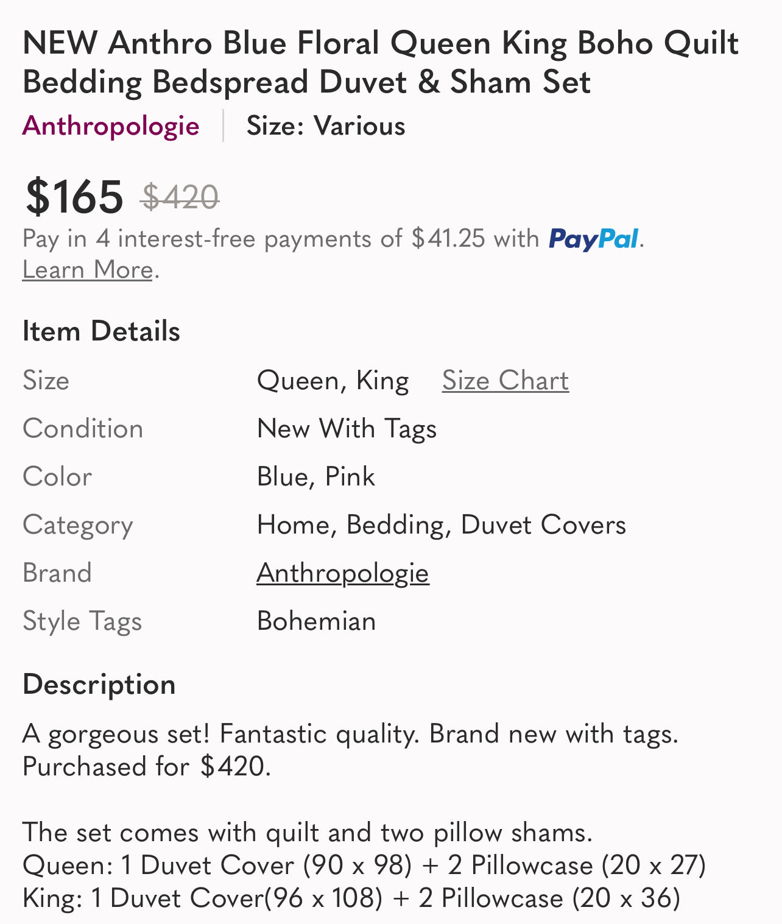This screenshot has height=924, width=782.
Task: Click the Home, Bedding, Duvet Covers category
Action: tap(441, 525)
